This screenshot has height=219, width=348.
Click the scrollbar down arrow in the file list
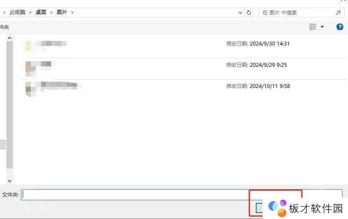(9, 181)
